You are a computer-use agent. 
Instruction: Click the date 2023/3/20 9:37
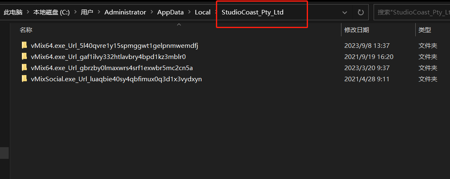click(367, 68)
